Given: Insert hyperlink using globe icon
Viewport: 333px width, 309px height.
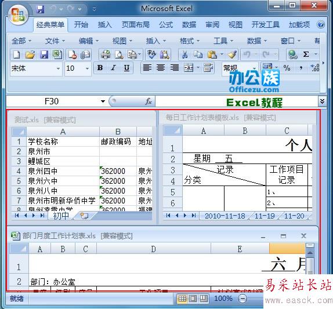Looking at the screenshot, I should click(x=292, y=54).
